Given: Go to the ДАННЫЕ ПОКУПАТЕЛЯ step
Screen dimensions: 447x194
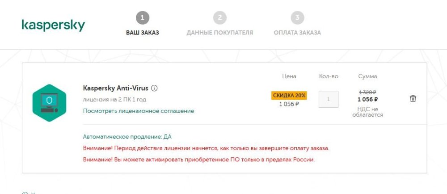Looking at the screenshot, I should pos(219,33).
